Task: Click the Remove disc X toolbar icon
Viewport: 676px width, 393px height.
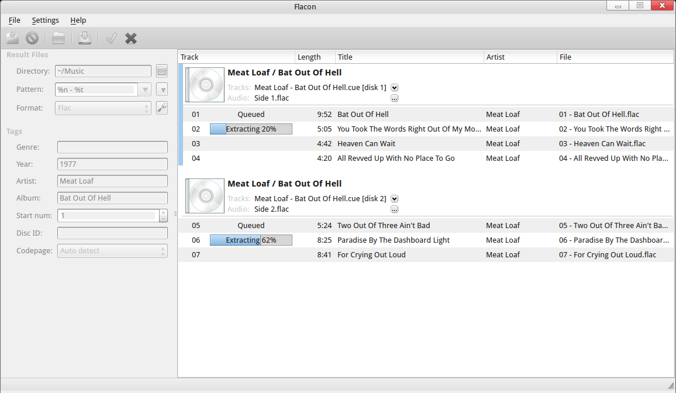Action: point(130,39)
